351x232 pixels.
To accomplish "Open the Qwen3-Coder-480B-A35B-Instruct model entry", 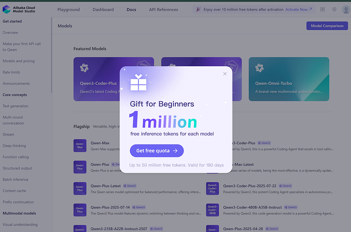I will (x=270, y=210).
